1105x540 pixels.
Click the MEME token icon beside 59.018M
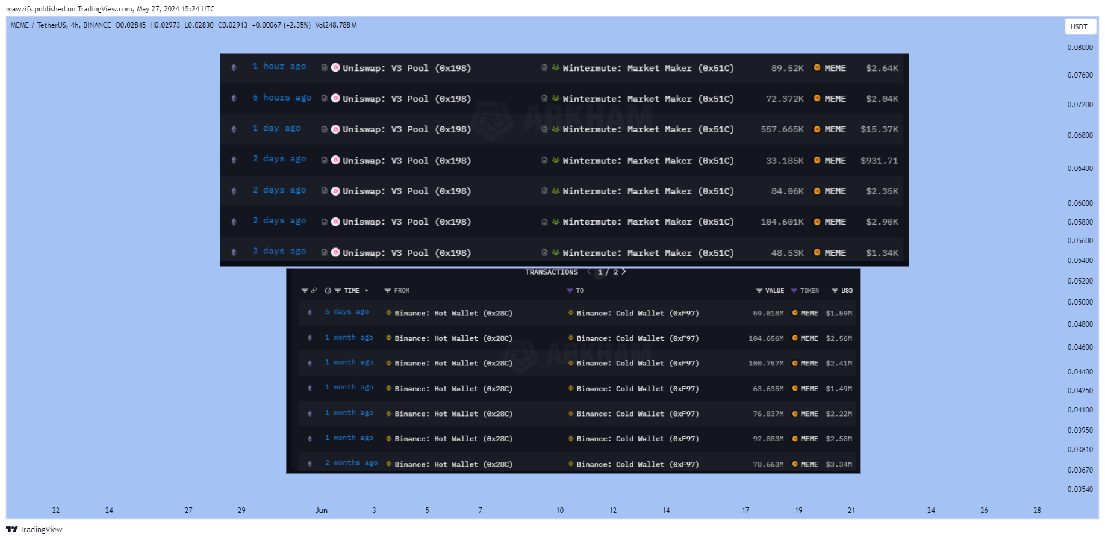coord(795,313)
